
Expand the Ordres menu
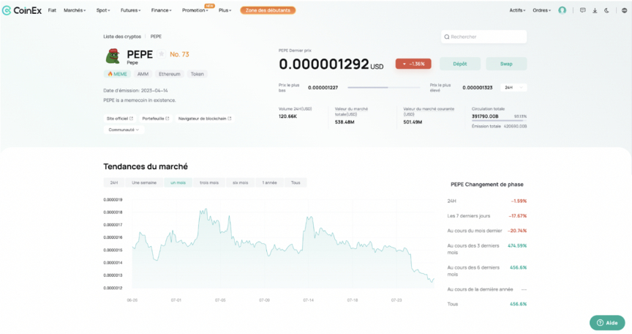pos(542,10)
